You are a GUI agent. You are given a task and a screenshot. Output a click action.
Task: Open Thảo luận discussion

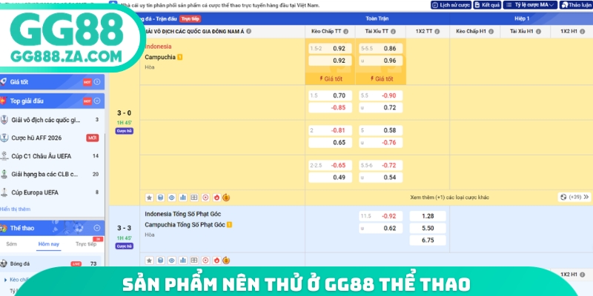click(x=576, y=5)
